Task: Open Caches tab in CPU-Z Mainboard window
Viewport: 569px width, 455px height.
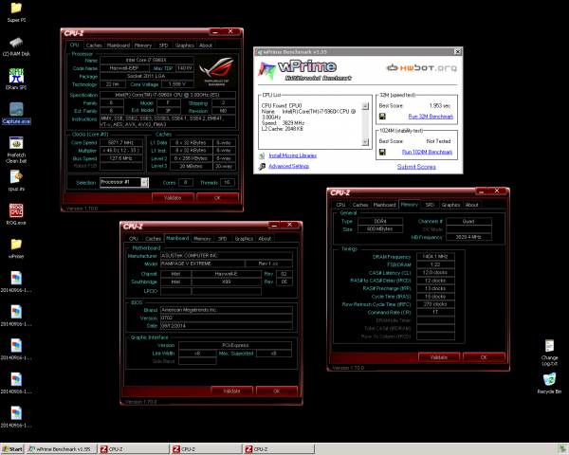Action: tap(153, 239)
